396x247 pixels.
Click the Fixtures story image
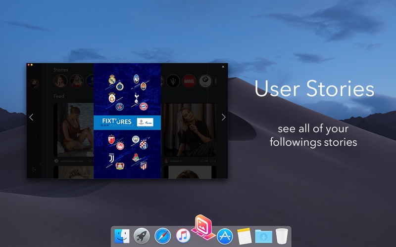pyautogui.click(x=127, y=121)
